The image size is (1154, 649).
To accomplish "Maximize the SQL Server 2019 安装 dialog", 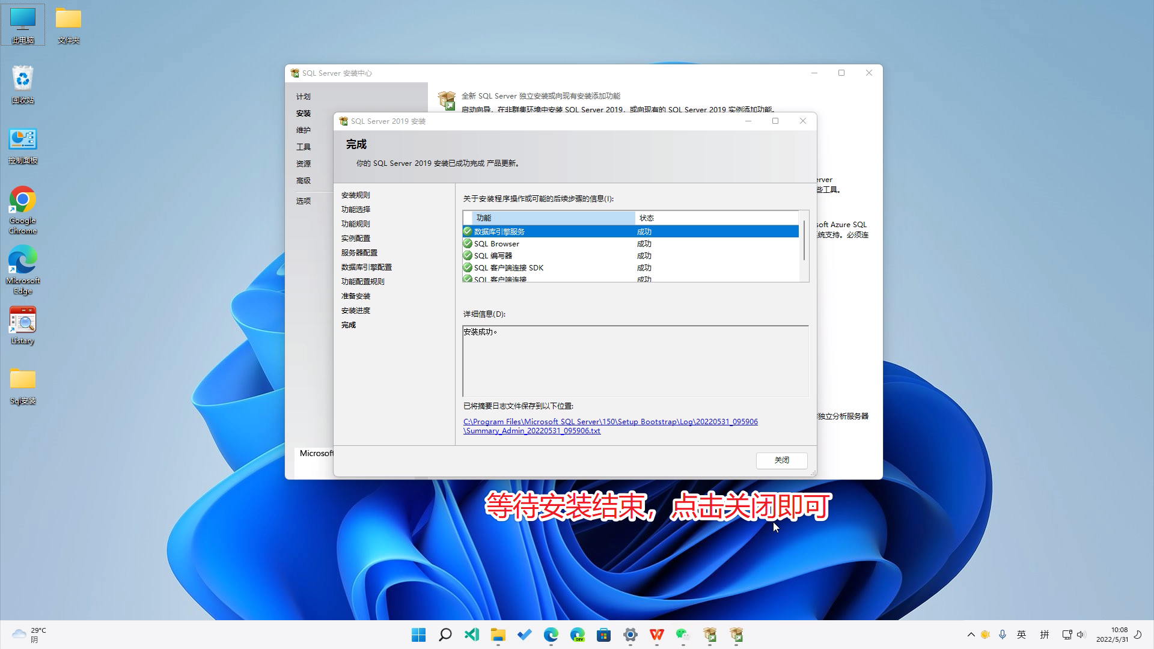I will (x=775, y=121).
